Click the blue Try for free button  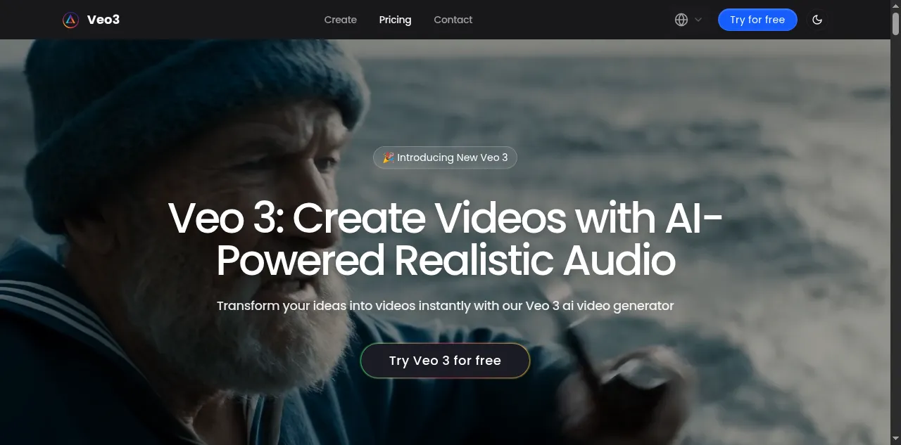click(757, 20)
